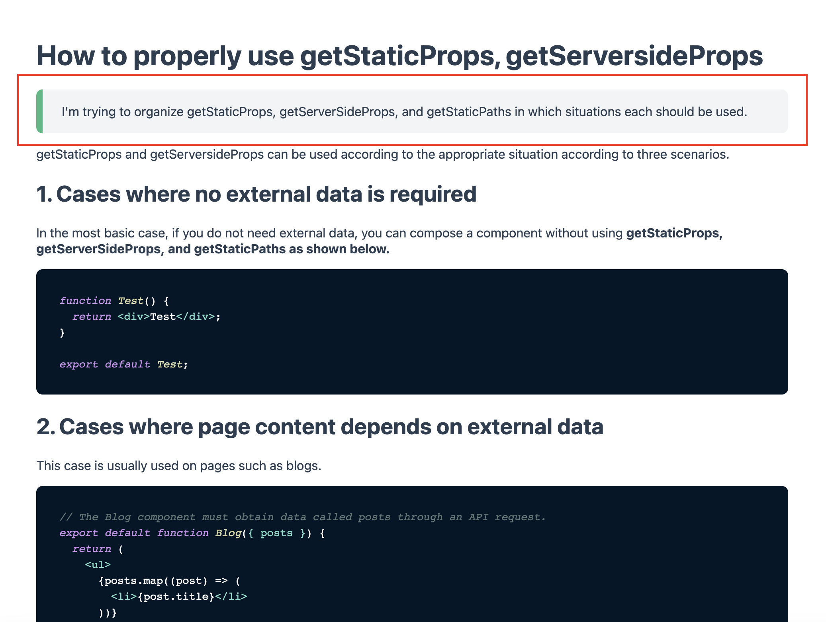Click the code line '<ul>'
Screen dimensions: 826x622
tap(98, 565)
